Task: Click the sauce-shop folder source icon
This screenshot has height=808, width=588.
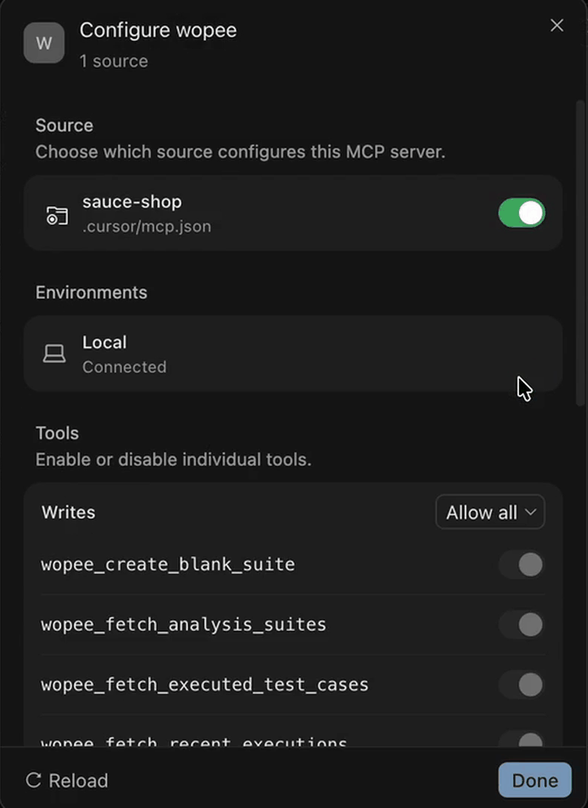Action: tap(56, 215)
